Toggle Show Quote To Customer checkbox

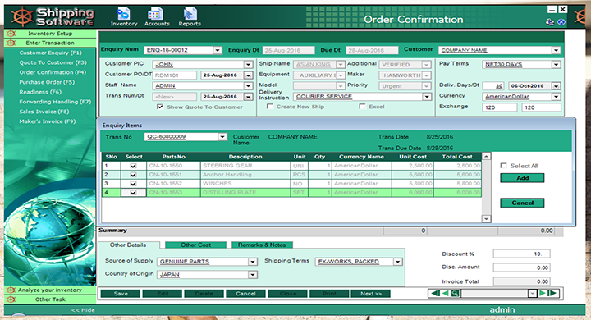[x=160, y=107]
